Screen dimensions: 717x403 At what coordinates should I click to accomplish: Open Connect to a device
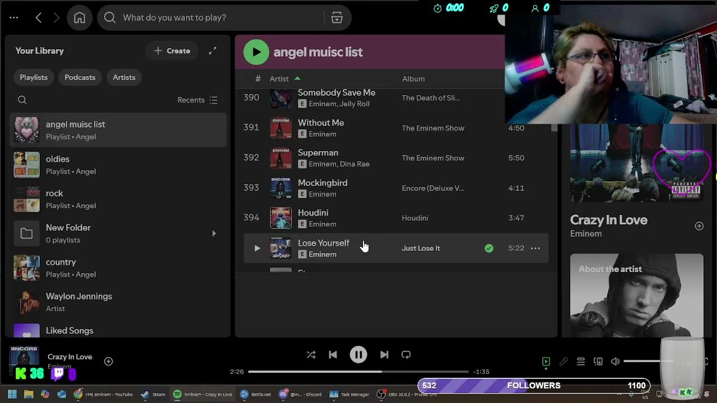tap(598, 362)
